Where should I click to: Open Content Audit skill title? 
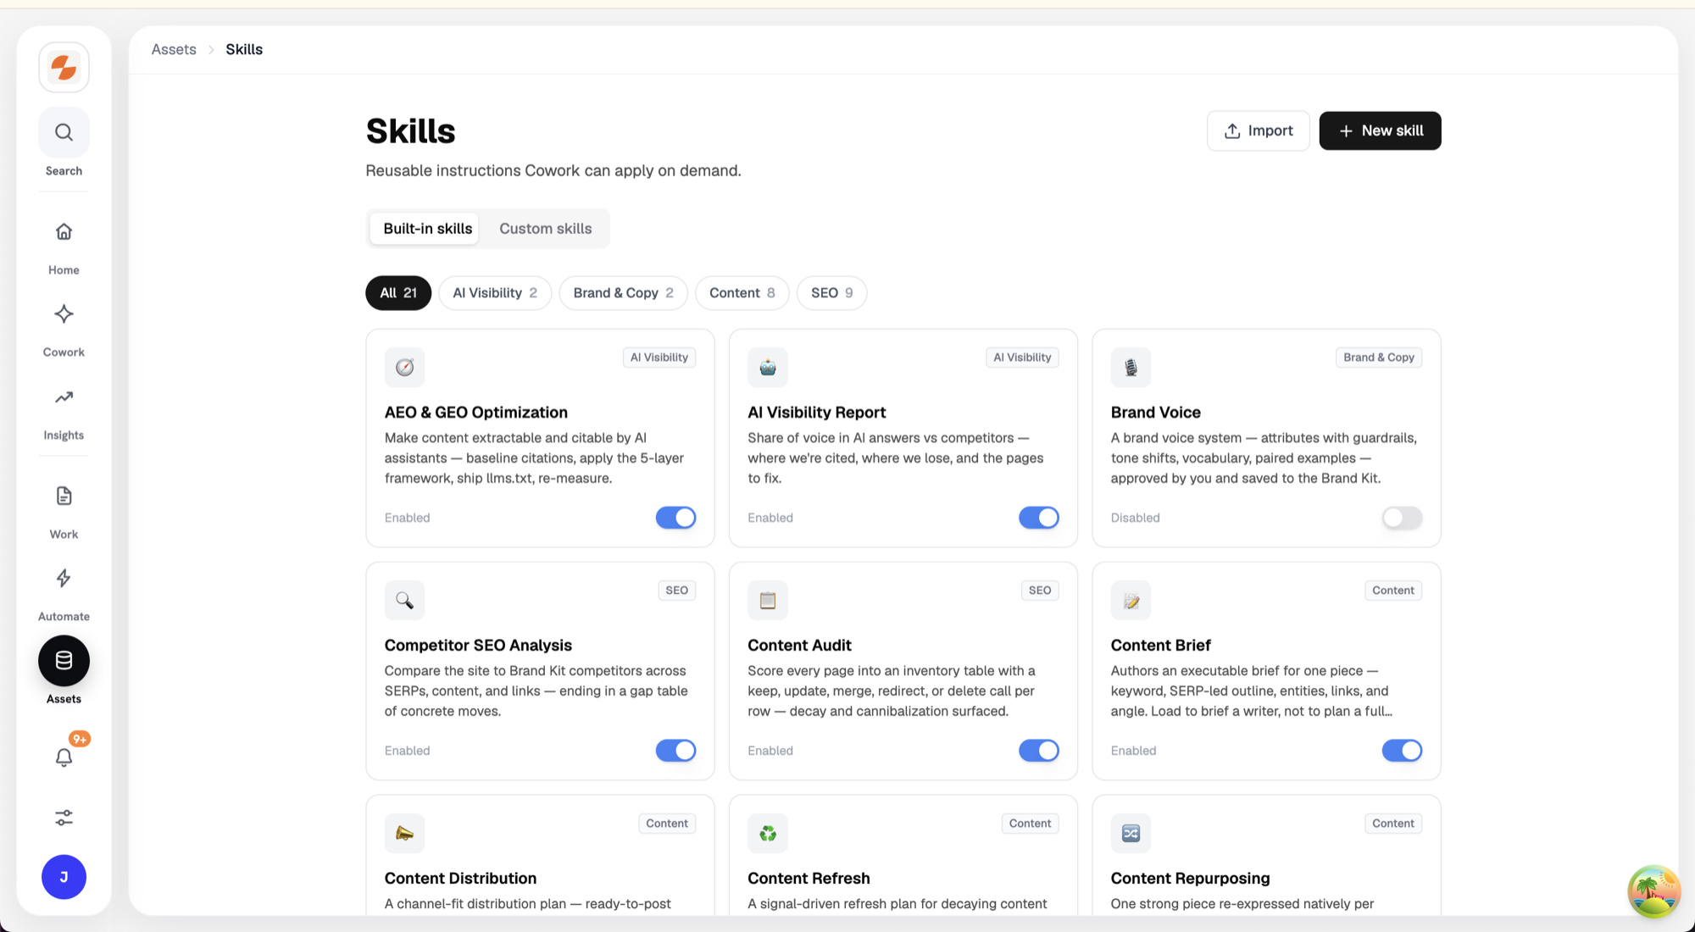799,646
